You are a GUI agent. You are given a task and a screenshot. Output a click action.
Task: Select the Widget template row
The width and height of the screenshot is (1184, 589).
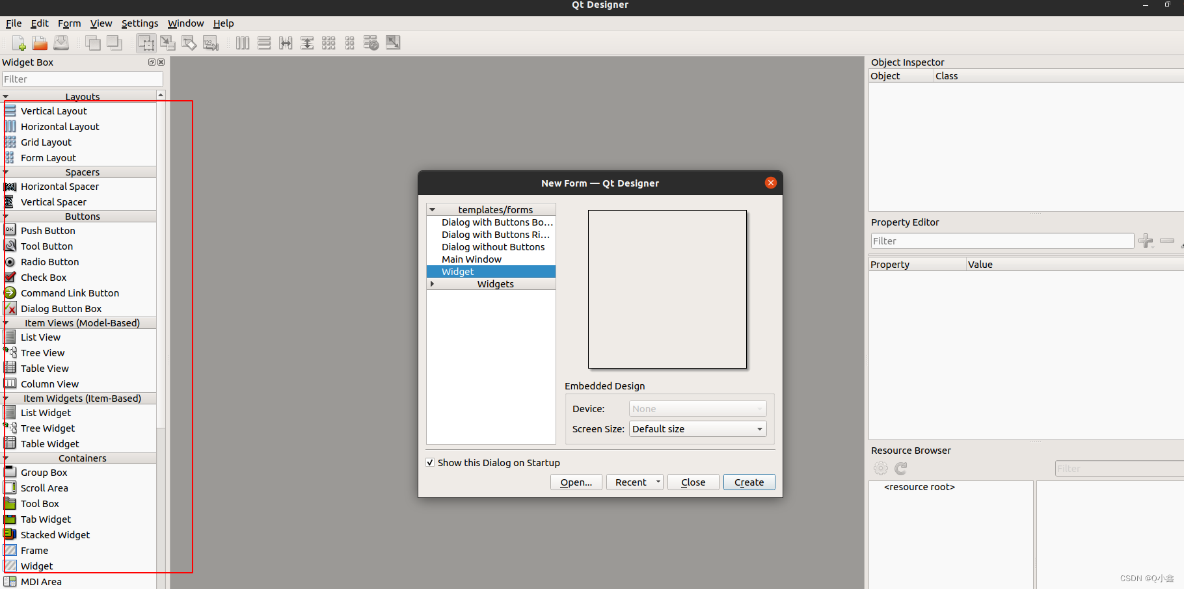click(x=491, y=272)
